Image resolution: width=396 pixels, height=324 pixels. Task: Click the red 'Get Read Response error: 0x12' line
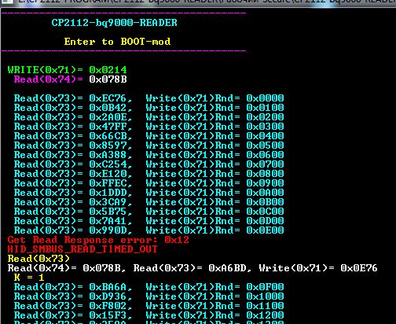(x=98, y=240)
